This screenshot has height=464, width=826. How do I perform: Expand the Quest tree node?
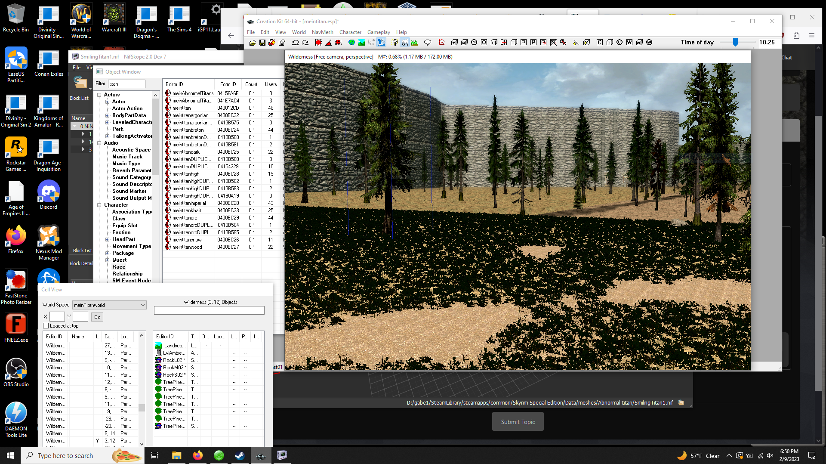click(x=108, y=260)
